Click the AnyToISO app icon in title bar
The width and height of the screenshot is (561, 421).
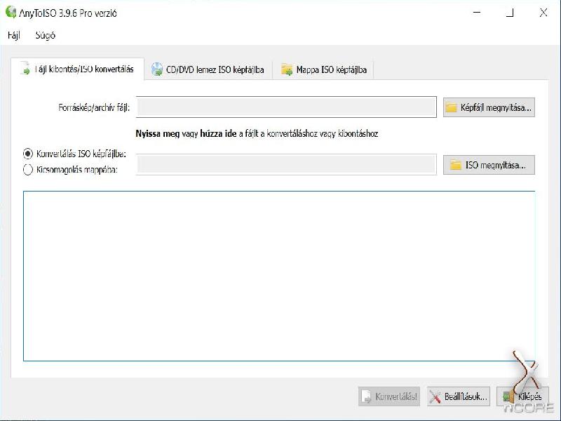point(11,12)
